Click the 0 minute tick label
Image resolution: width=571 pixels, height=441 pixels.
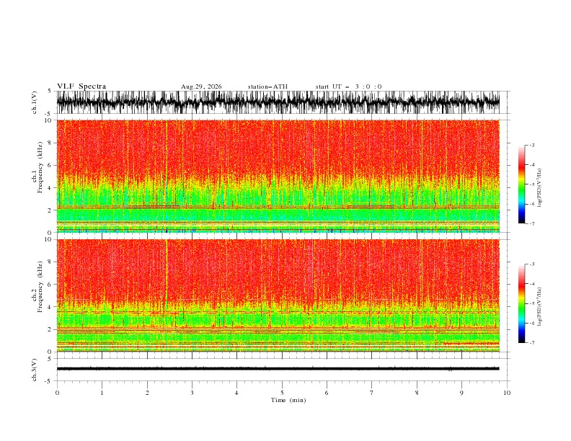tap(57, 393)
